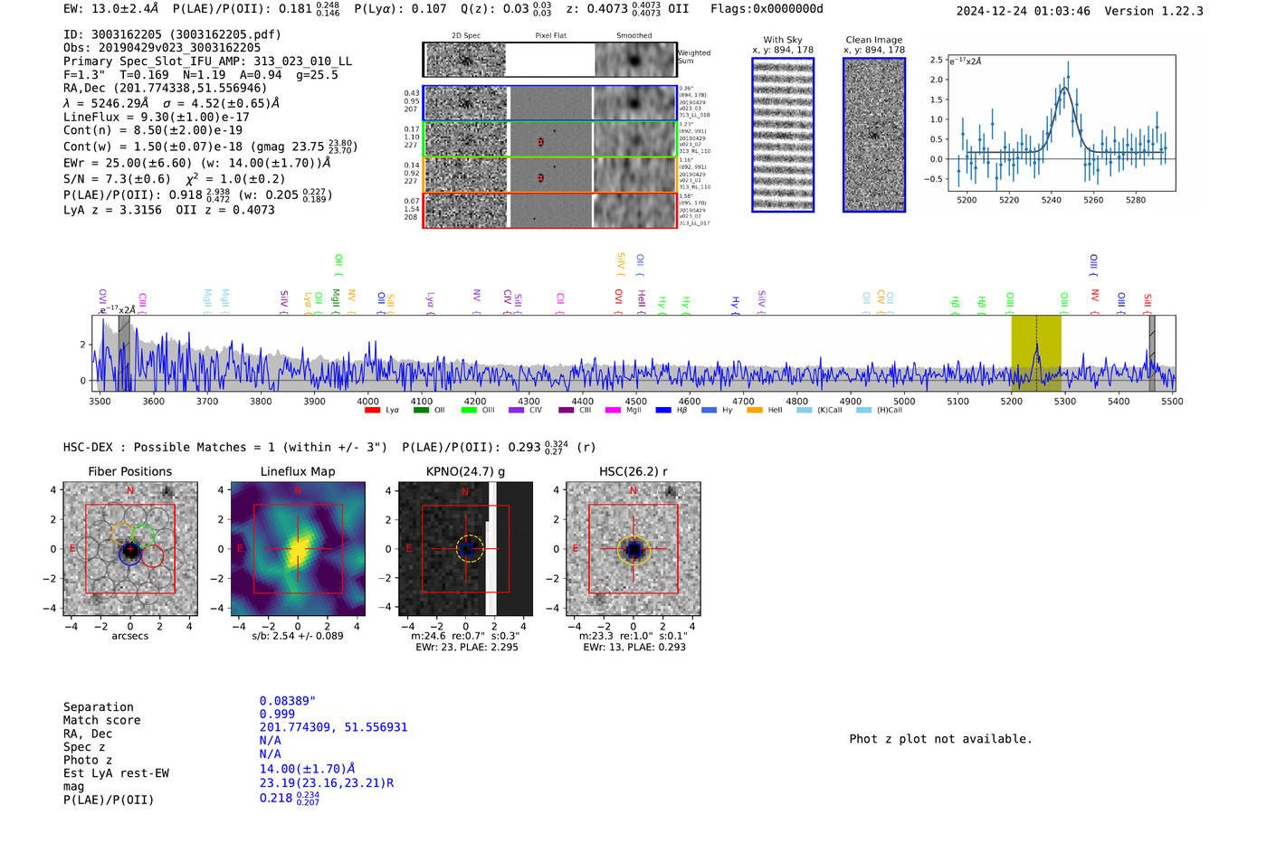This screenshot has width=1267, height=862.
Task: Select the orange-bordered row 2D spec cutout
Action: click(466, 175)
